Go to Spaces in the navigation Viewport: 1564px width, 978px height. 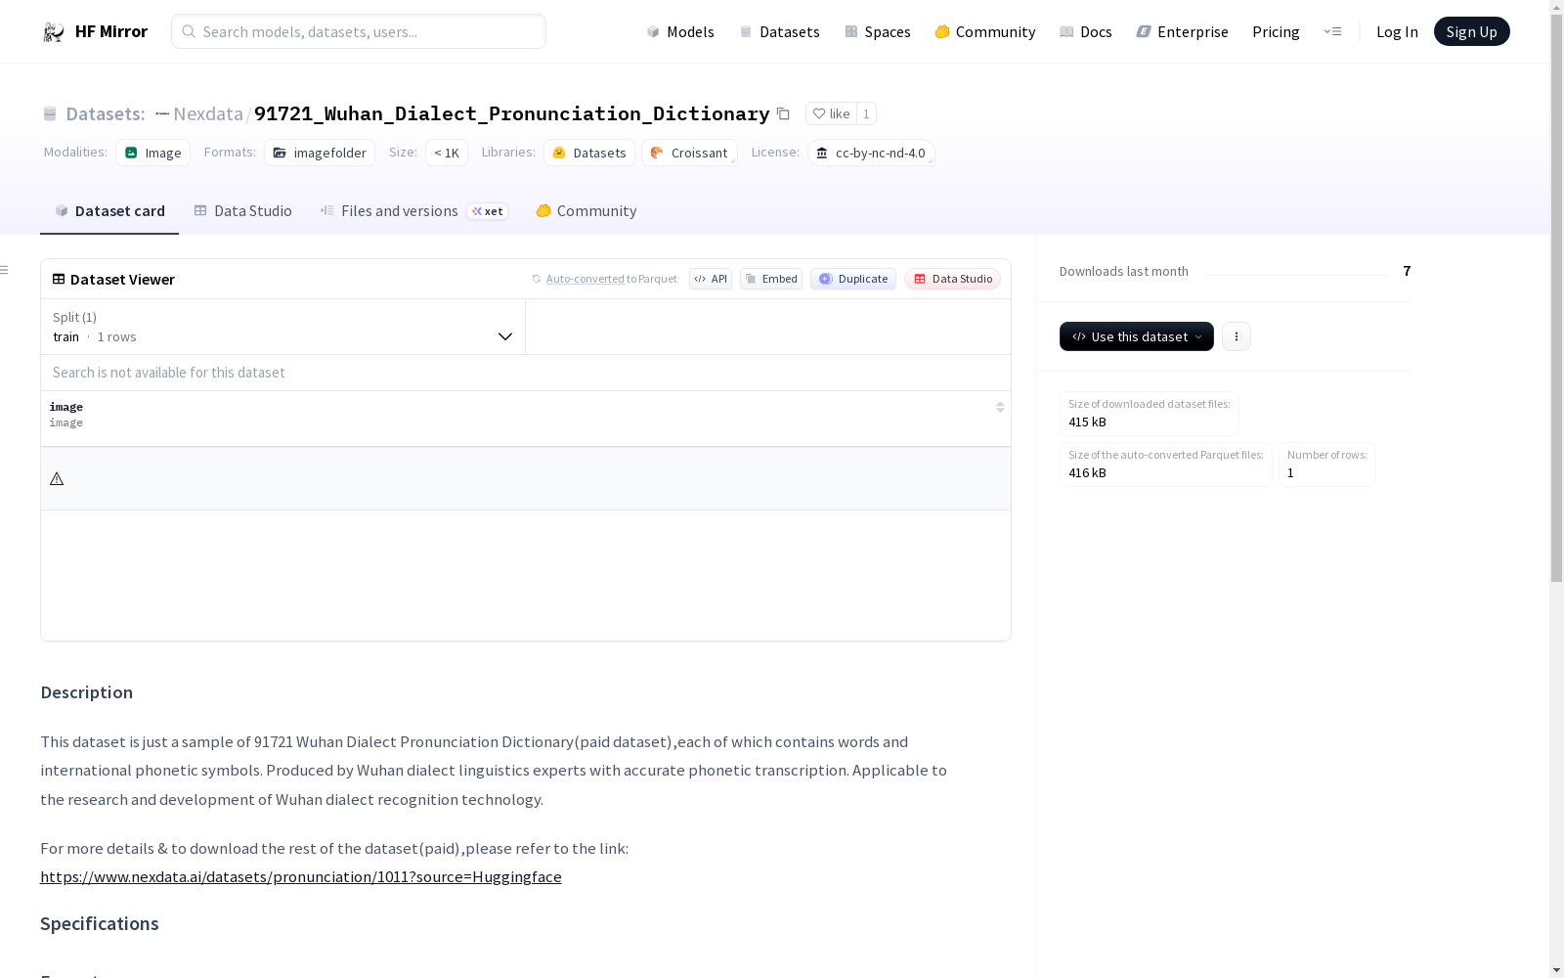[877, 31]
